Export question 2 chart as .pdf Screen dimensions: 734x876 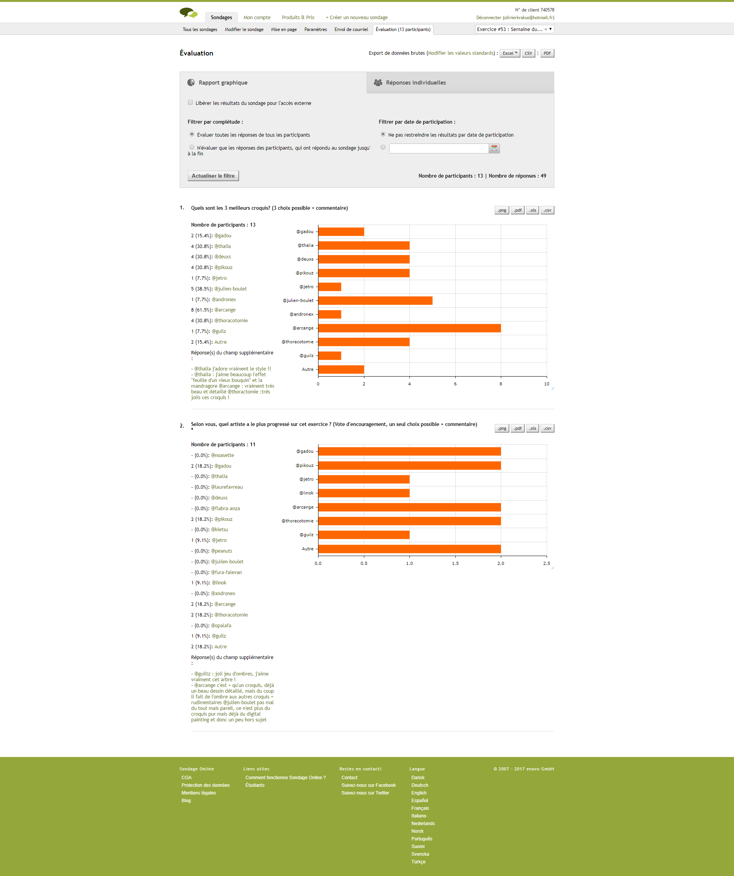517,428
